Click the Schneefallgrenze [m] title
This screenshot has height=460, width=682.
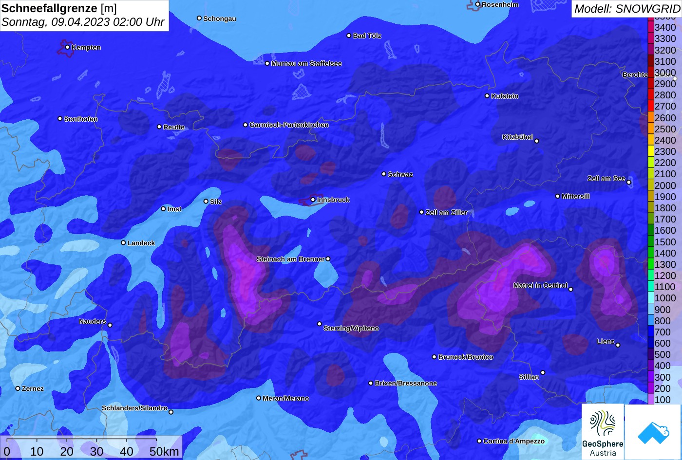click(x=59, y=8)
